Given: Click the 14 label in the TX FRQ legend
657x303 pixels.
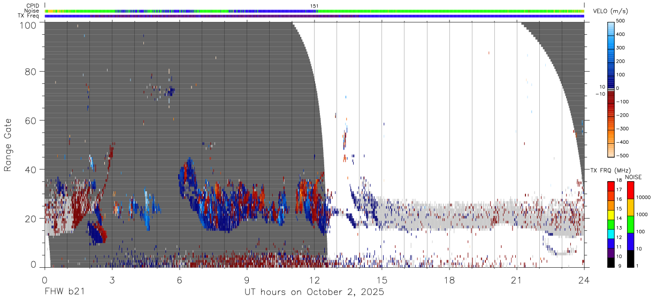Looking at the screenshot, I should [x=620, y=219].
